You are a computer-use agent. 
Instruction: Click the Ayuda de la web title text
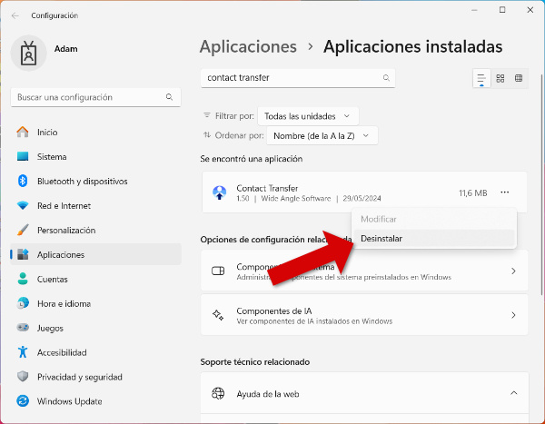point(268,394)
